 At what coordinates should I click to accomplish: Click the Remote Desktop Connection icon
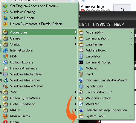pyautogui.click(x=81, y=110)
